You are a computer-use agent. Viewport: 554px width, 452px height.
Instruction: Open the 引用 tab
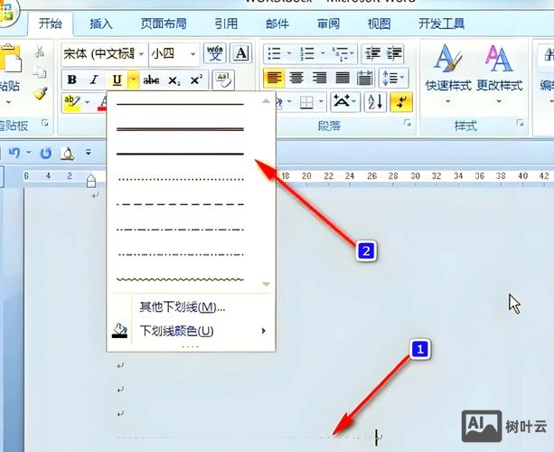pyautogui.click(x=226, y=24)
